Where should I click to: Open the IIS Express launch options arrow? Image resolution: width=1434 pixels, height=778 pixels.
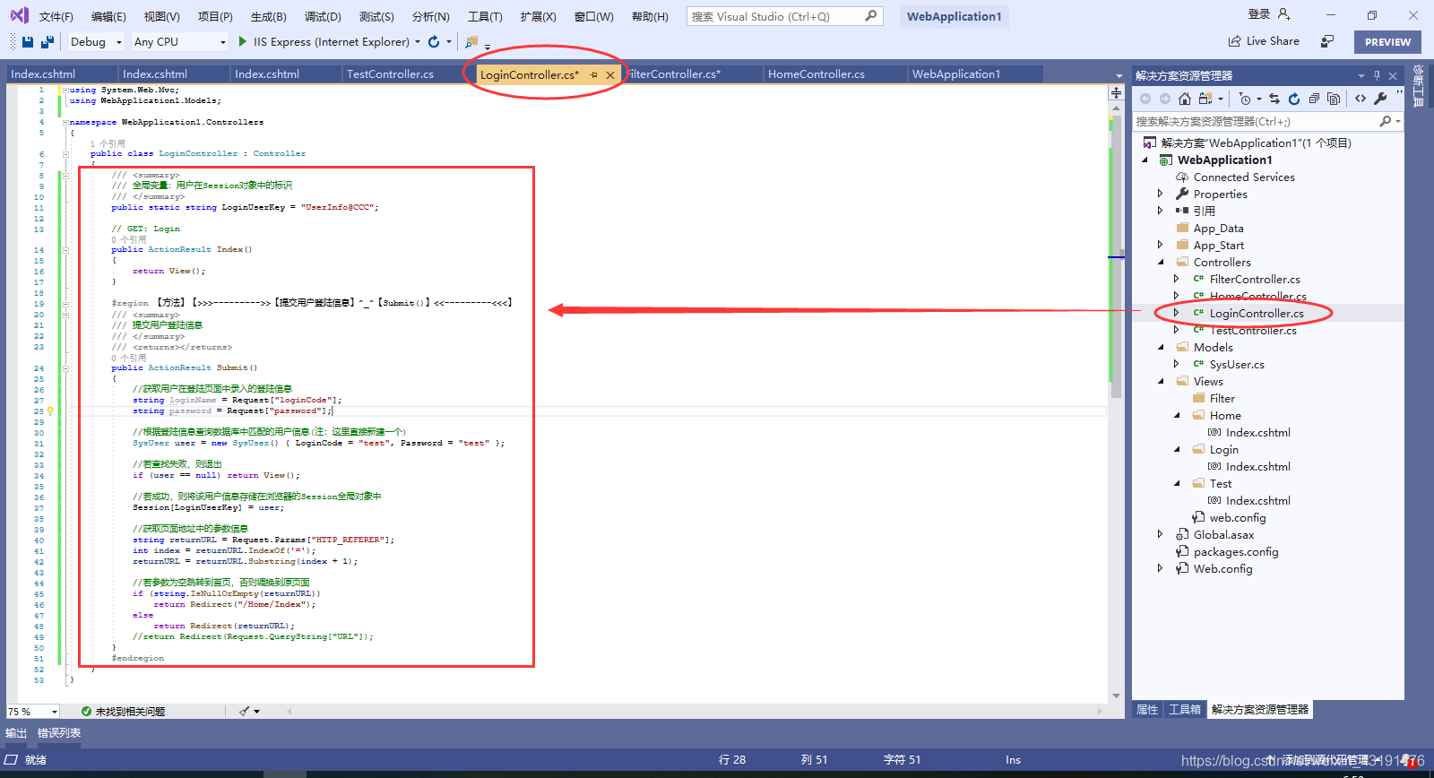pos(417,42)
